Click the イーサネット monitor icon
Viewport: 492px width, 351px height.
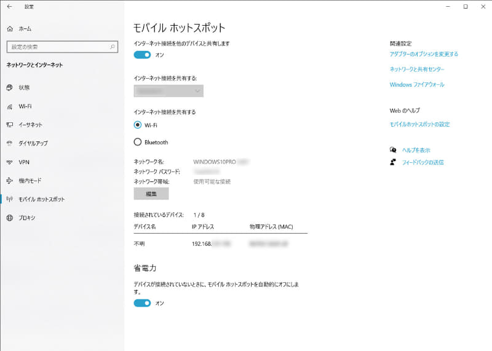[10, 125]
